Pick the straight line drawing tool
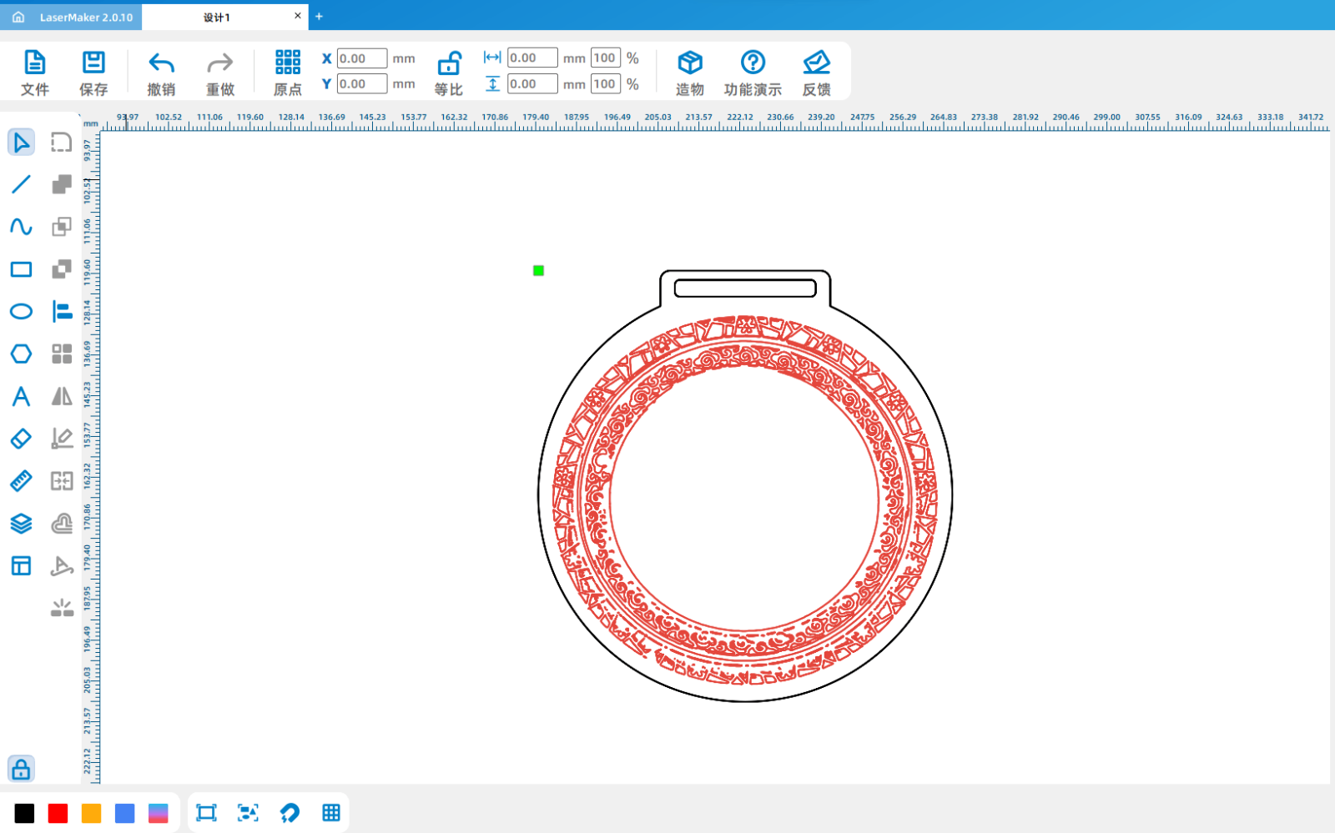The height and width of the screenshot is (833, 1335). pos(21,184)
